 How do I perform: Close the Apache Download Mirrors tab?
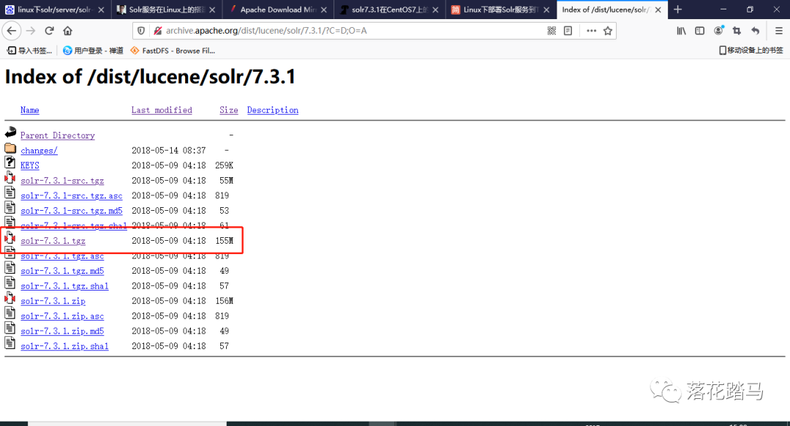(x=323, y=10)
